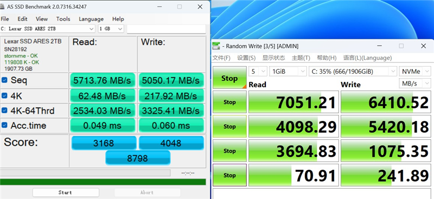Open the View menu in AS SSD

click(42, 19)
